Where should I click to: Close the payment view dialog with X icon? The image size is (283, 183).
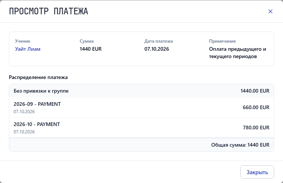click(x=270, y=11)
